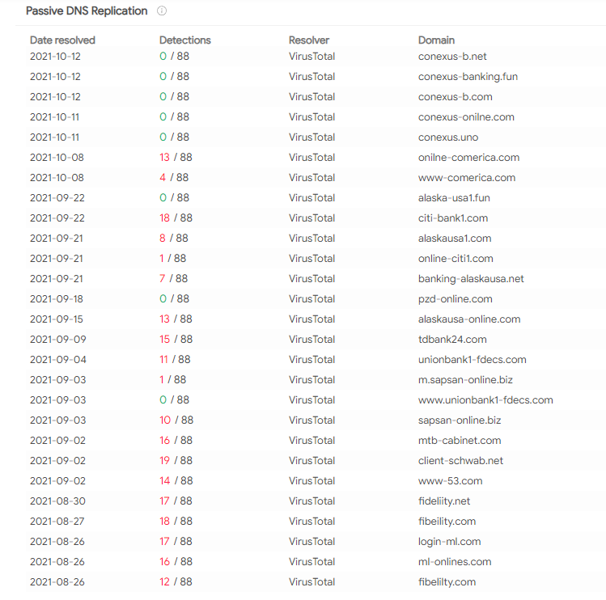Open the www.unionbank1-fdecs.com domain
606x600 pixels.
tap(485, 400)
